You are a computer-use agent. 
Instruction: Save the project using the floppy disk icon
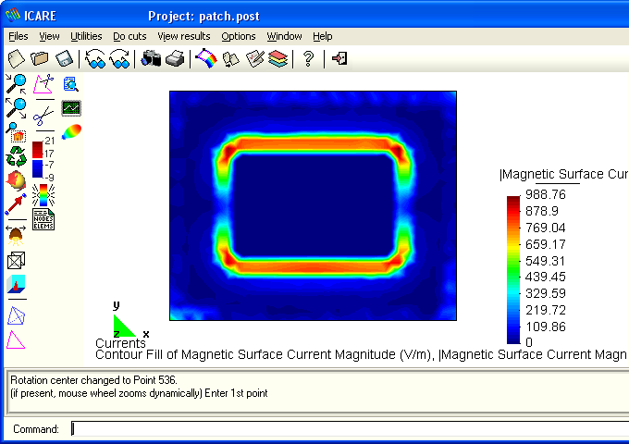[64, 59]
